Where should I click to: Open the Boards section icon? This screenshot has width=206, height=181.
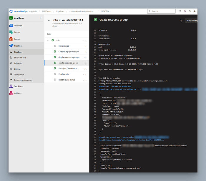[11, 32]
